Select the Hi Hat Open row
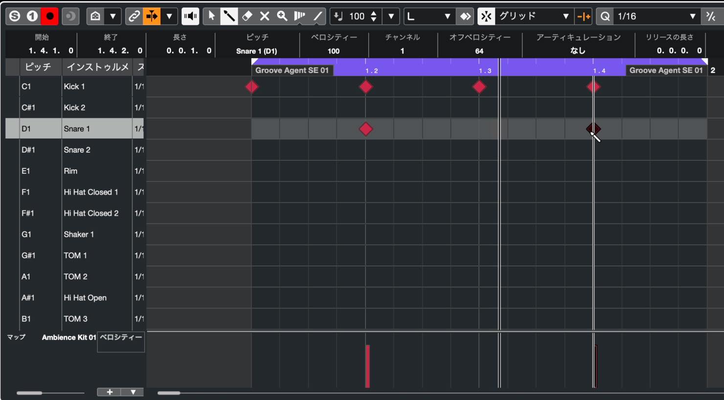The image size is (724, 400). click(74, 297)
